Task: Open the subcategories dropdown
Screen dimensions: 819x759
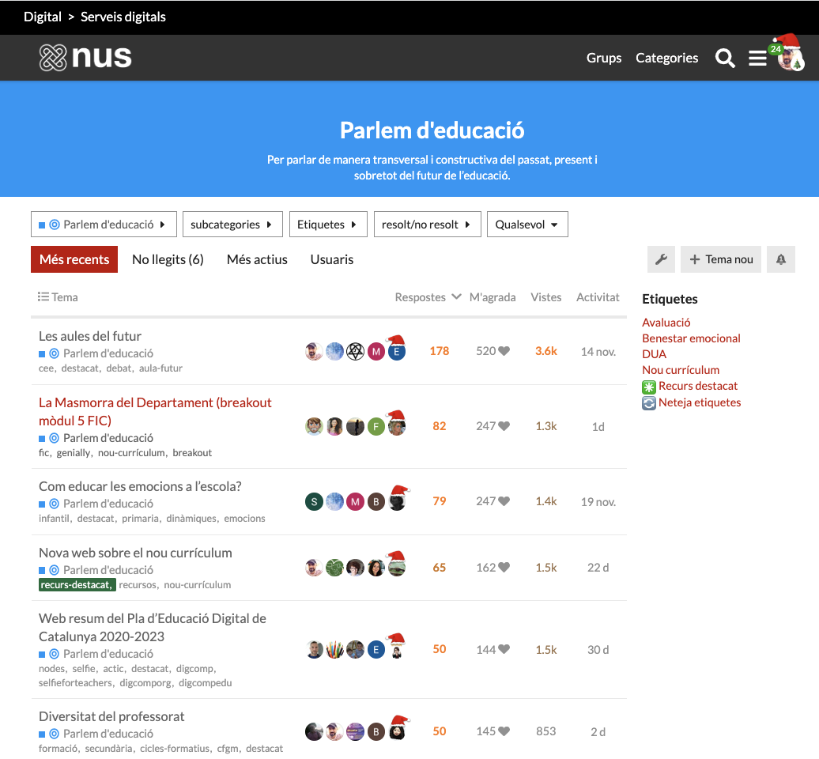Action: (232, 225)
